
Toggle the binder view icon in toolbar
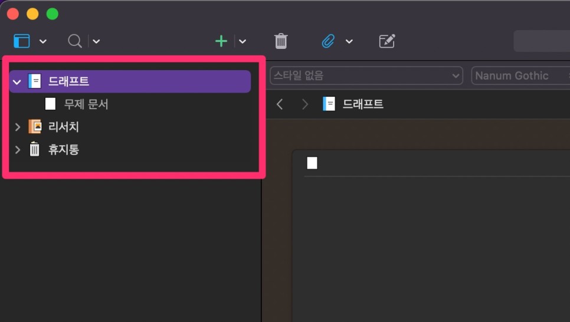[x=21, y=41]
